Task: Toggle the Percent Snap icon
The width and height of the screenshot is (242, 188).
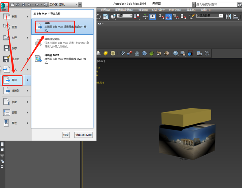Action: pos(176,17)
